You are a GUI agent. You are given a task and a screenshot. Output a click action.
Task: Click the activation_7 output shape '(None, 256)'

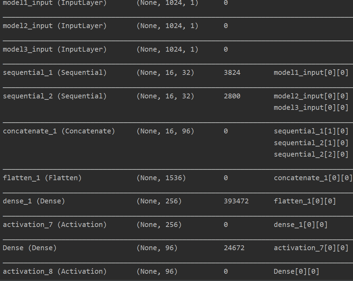coord(159,225)
